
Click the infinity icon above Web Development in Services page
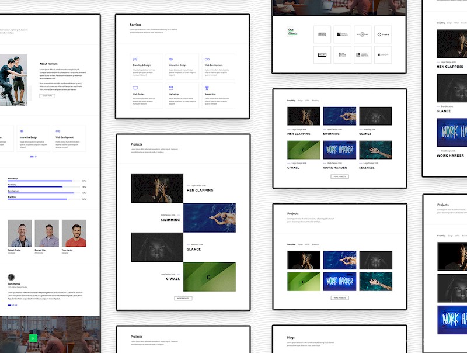point(207,60)
